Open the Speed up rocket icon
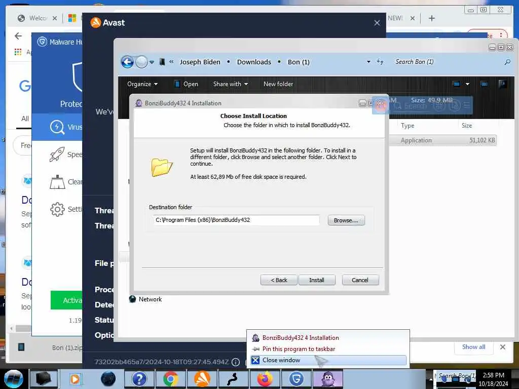 pos(57,154)
